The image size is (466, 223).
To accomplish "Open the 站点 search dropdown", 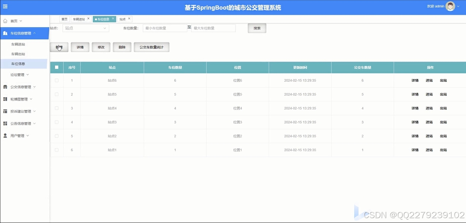I will (x=85, y=28).
